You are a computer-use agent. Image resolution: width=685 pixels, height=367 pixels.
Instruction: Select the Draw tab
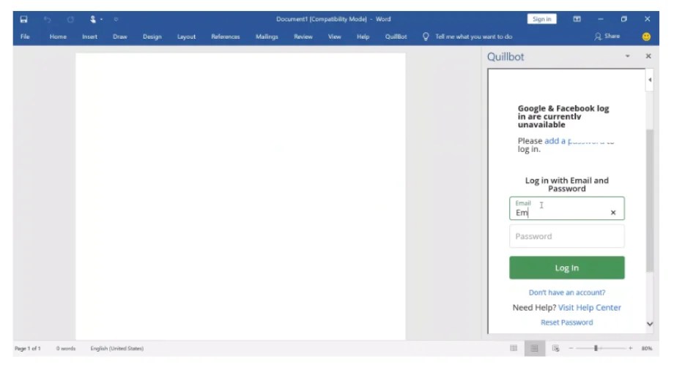coord(119,37)
